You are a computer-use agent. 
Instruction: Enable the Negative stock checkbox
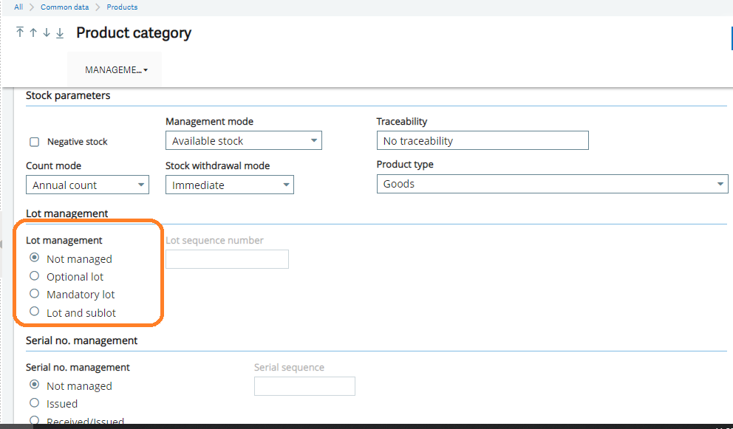[x=33, y=141]
